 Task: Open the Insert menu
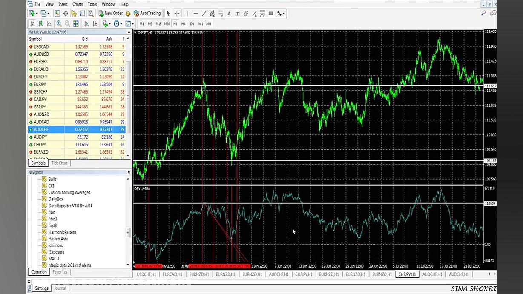click(63, 4)
